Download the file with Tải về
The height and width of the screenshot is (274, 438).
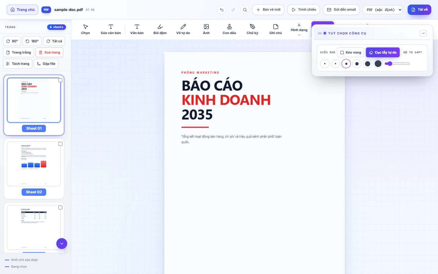point(419,10)
